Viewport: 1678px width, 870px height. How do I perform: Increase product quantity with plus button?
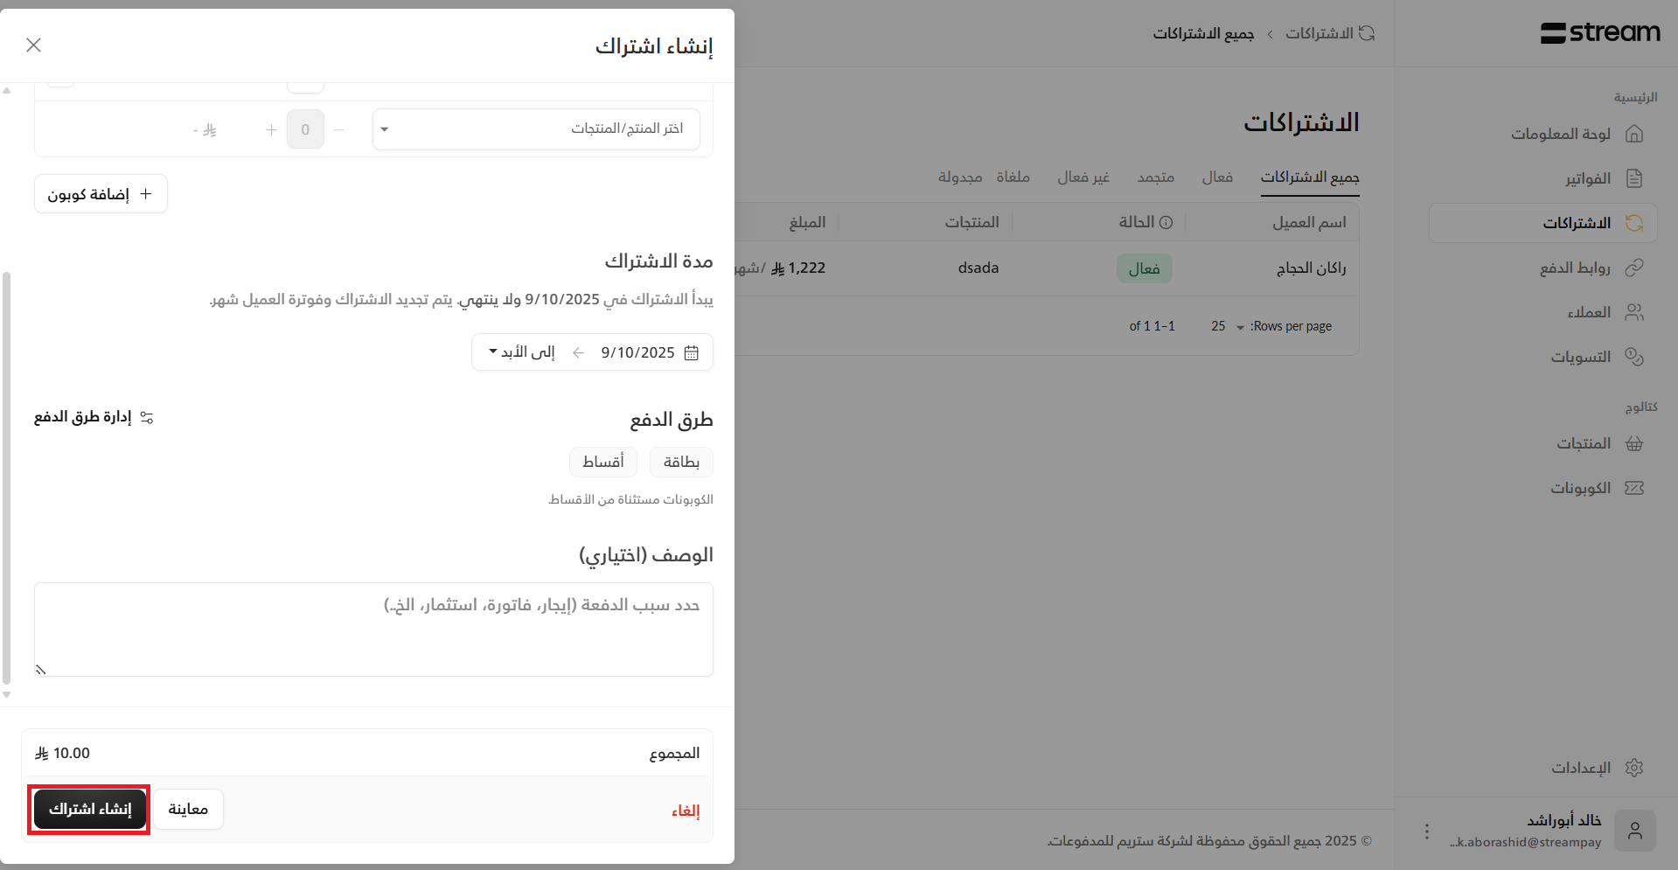[x=271, y=129]
